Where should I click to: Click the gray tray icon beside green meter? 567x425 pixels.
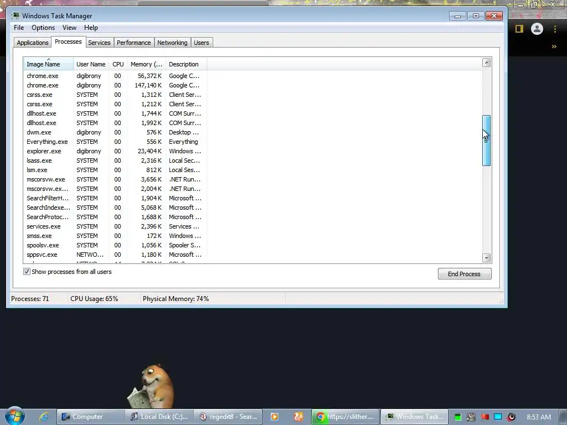471,417
